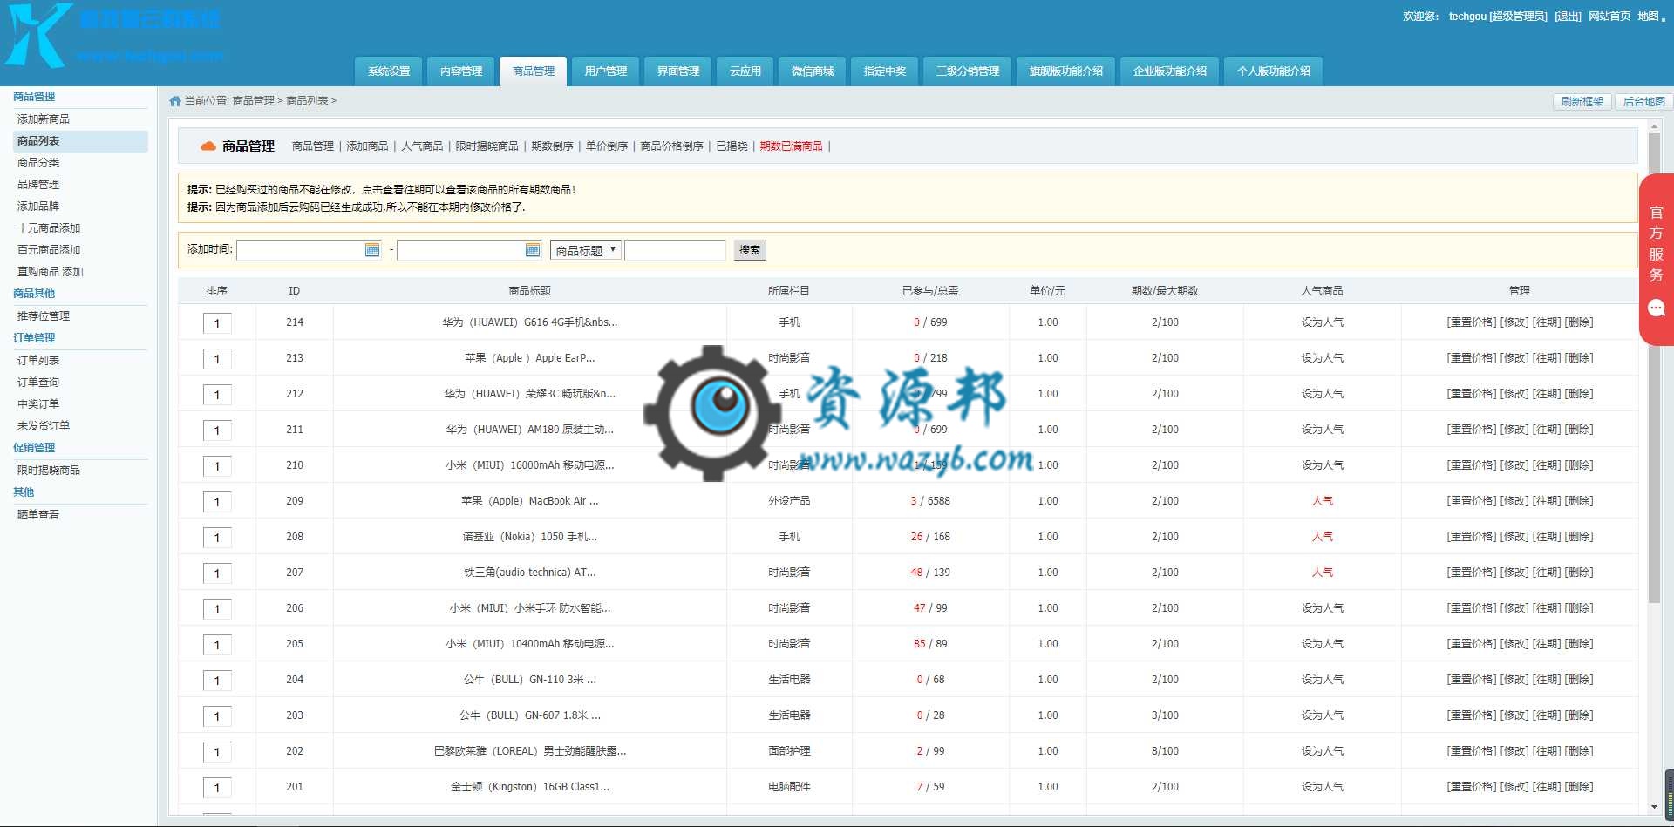Screen dimensions: 1674x827
Task: Click the search keyword text field
Action: point(676,250)
